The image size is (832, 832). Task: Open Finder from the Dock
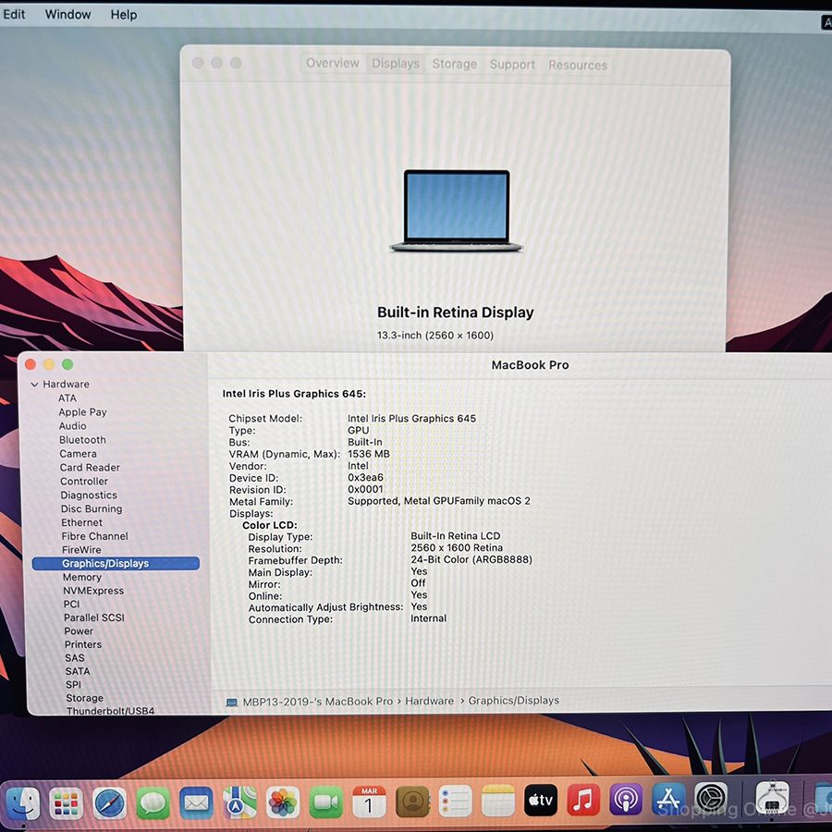coord(22,802)
